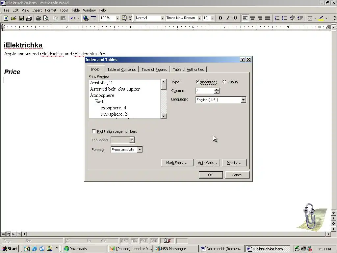Expand the Undo history dropdown arrow
The image size is (337, 253).
(78, 18)
